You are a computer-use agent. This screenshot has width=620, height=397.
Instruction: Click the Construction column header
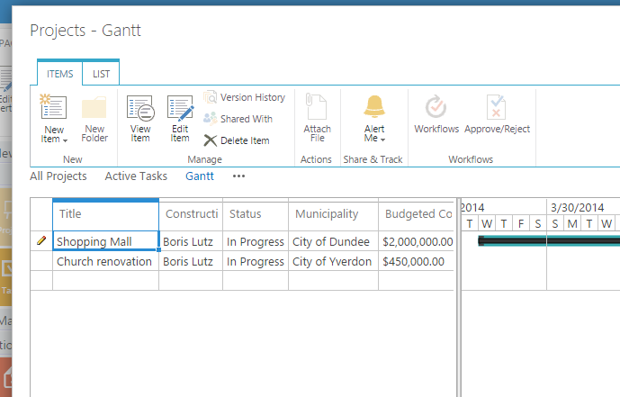pyautogui.click(x=191, y=215)
